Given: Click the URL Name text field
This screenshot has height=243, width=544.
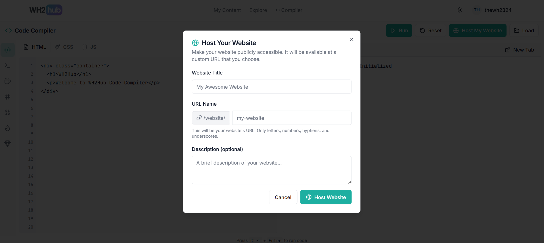Looking at the screenshot, I should (292, 118).
